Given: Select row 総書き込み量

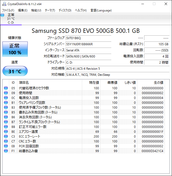Looking at the screenshot, I should pyautogui.click(x=84, y=151).
